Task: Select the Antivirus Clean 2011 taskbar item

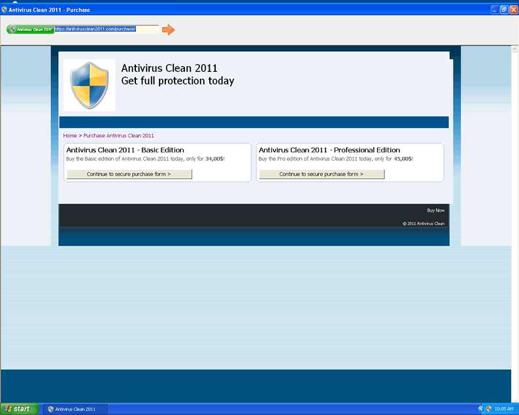Action: coord(75,409)
